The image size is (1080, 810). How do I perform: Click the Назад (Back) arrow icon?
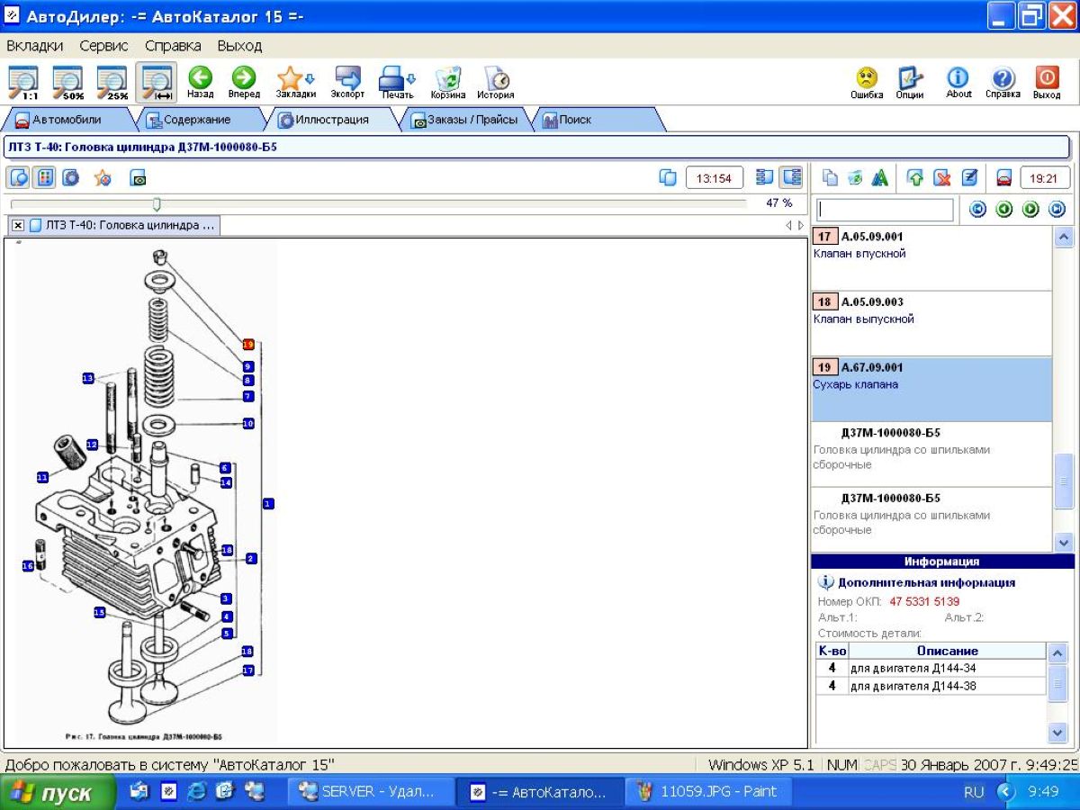pos(200,78)
